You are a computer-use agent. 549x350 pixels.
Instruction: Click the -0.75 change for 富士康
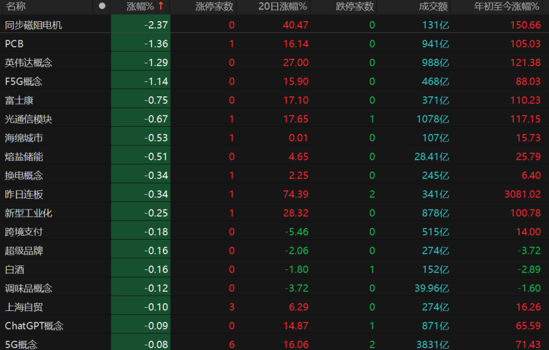pyautogui.click(x=156, y=100)
